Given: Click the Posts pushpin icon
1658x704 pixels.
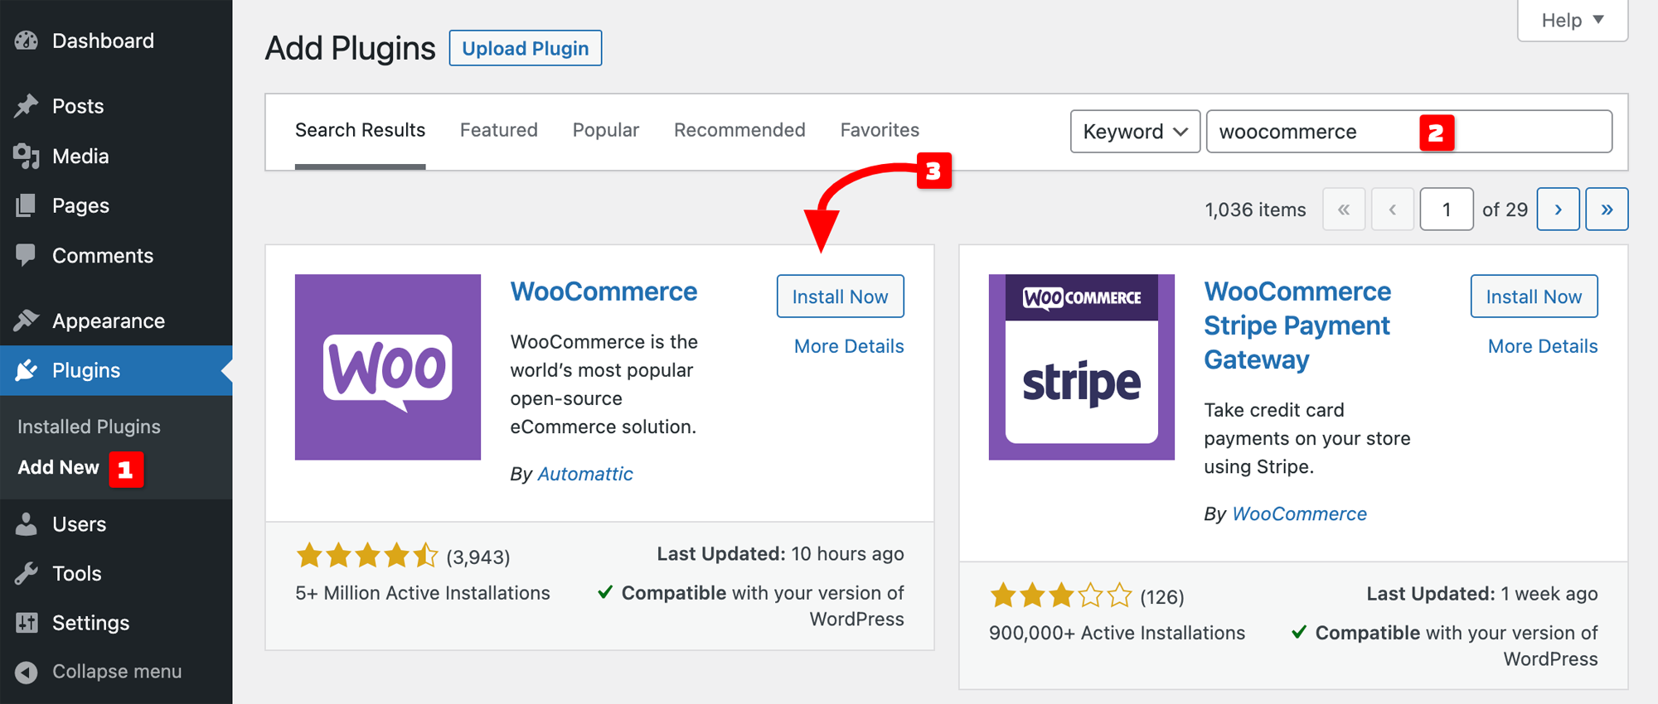Looking at the screenshot, I should pos(27,106).
